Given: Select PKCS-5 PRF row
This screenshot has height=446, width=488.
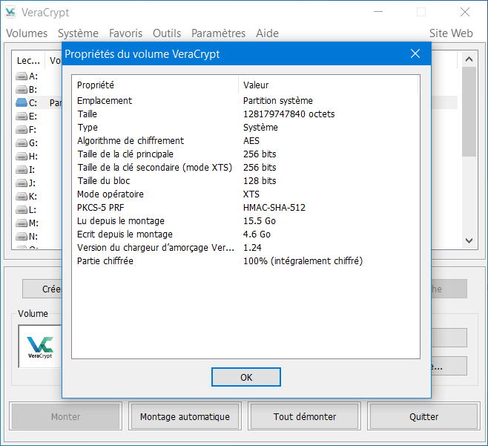Looking at the screenshot, I should tap(246, 208).
